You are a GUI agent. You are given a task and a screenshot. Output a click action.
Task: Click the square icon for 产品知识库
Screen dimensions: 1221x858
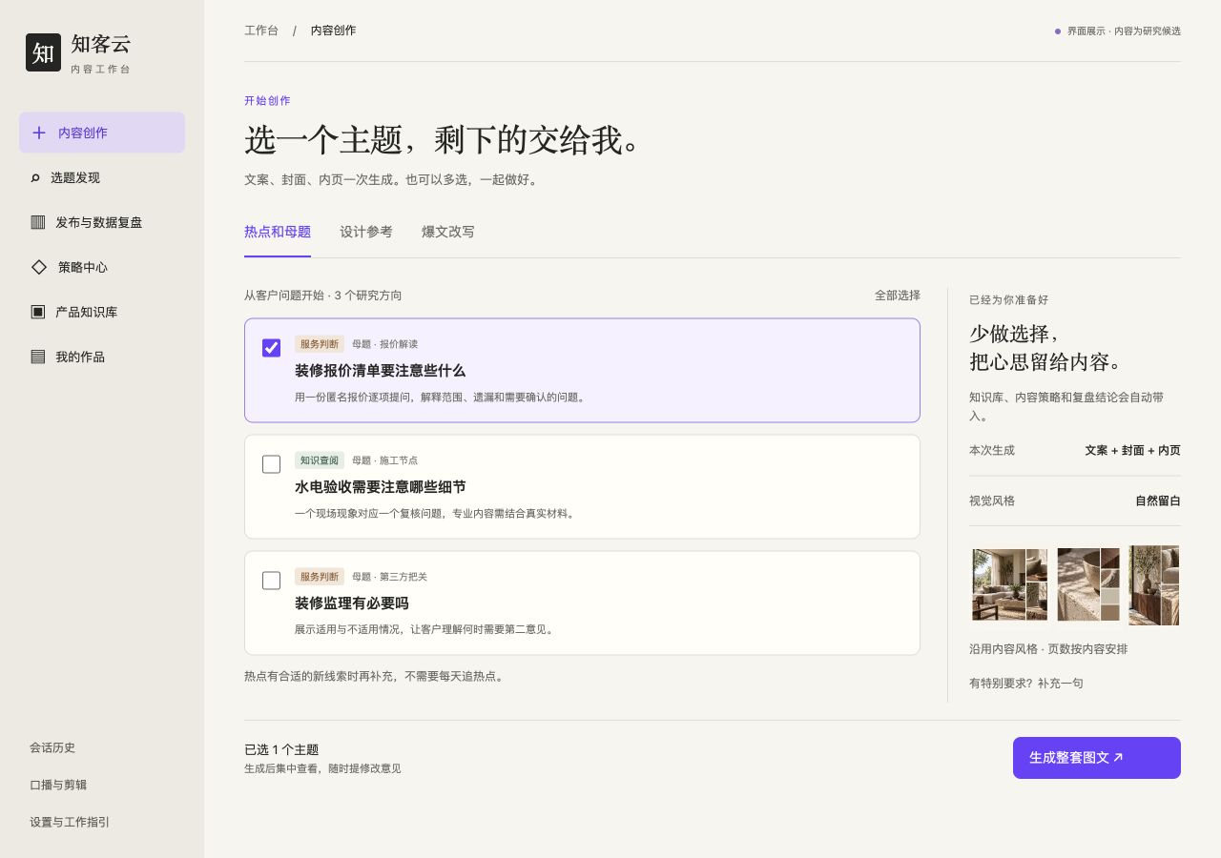click(38, 312)
